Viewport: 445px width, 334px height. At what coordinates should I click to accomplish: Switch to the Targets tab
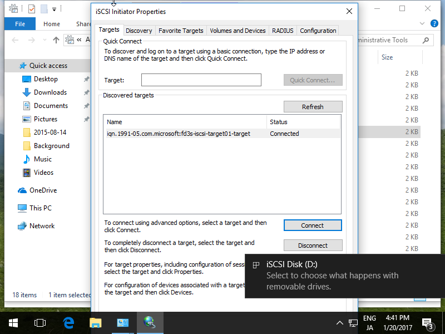[x=109, y=30]
